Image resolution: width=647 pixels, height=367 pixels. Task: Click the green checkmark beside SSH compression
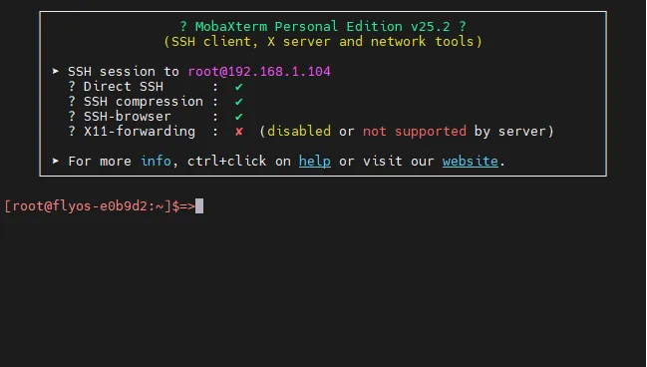click(x=238, y=102)
